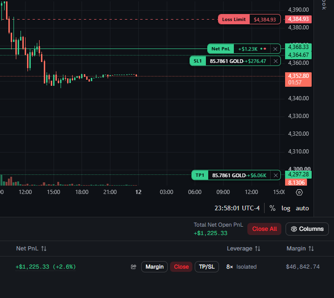The image size is (334, 298).
Task: Open the TP/SL editor button
Action: (x=207, y=267)
